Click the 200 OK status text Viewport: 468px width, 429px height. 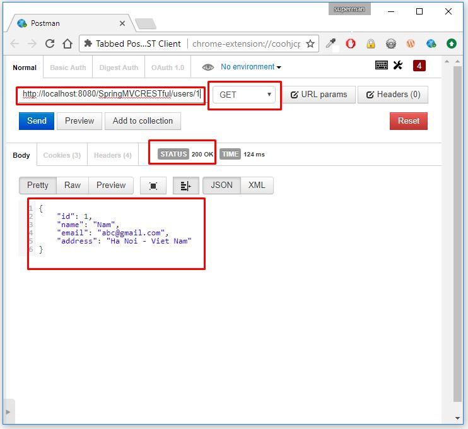tap(202, 155)
